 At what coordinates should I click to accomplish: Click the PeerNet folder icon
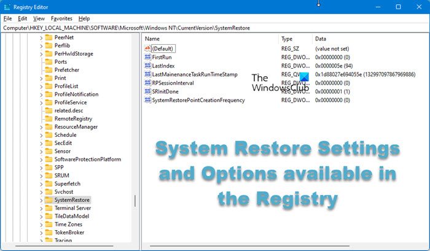[49, 37]
